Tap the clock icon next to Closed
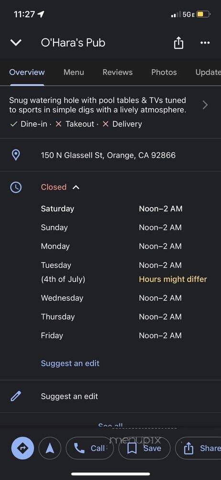This screenshot has height=480, width=221. click(16, 187)
